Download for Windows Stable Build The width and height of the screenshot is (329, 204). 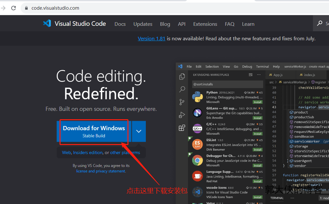[94, 131]
